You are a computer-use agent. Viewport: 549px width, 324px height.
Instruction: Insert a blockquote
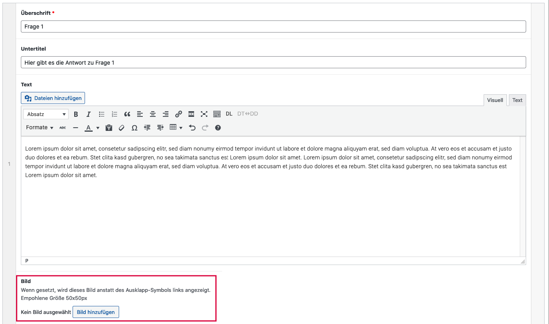tap(127, 114)
